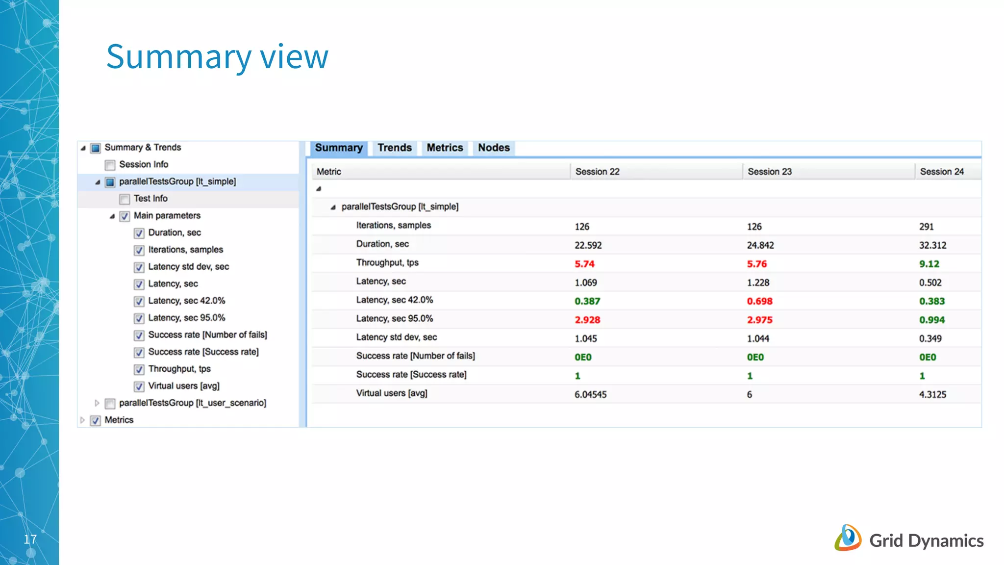Click the Session 24 column header

[948, 172]
